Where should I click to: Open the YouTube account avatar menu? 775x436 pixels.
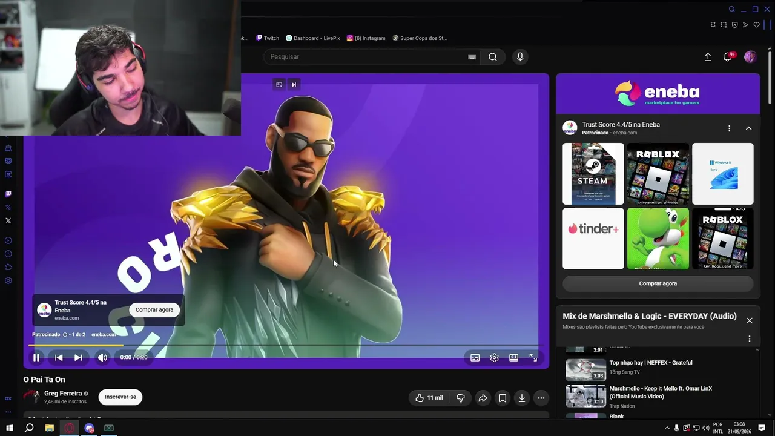click(x=750, y=57)
